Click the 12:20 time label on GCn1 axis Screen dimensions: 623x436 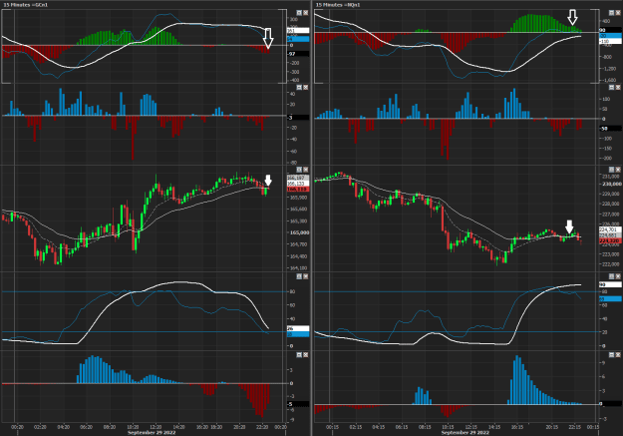point(156,427)
